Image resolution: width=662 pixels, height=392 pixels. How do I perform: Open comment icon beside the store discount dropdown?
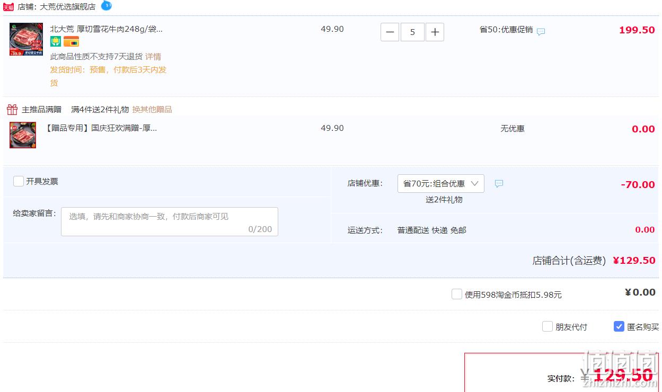499,184
